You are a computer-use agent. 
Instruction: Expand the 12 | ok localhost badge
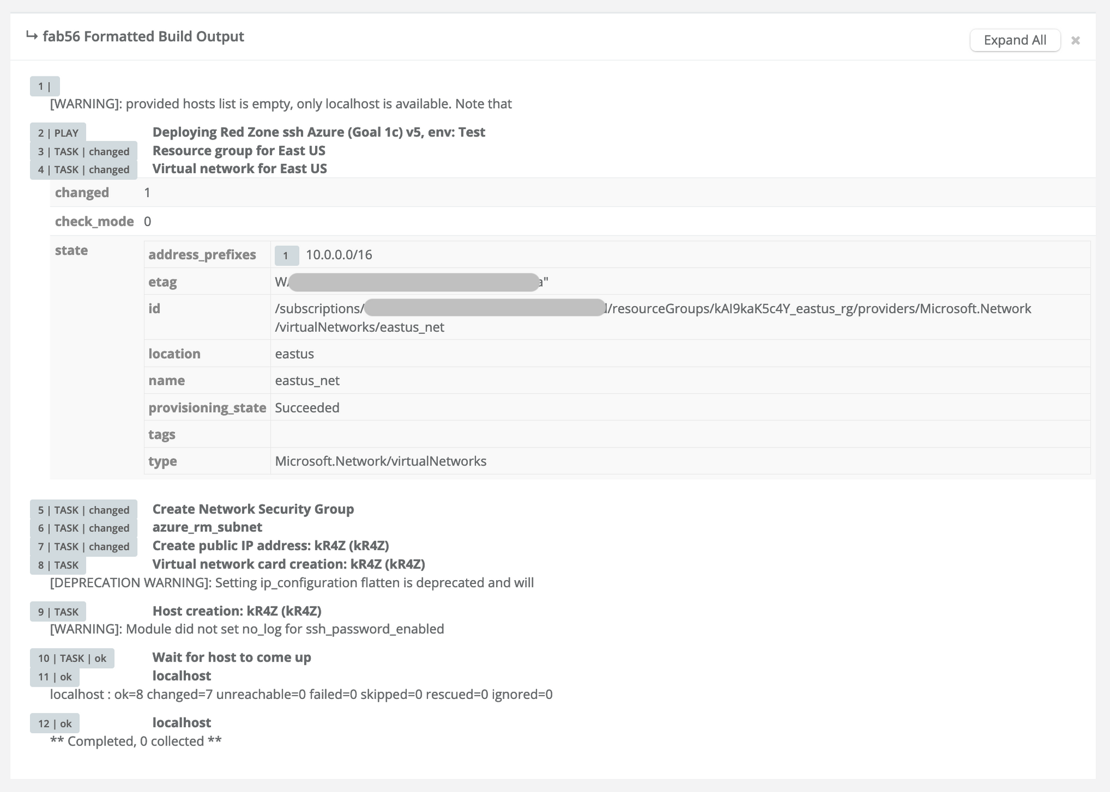click(54, 723)
